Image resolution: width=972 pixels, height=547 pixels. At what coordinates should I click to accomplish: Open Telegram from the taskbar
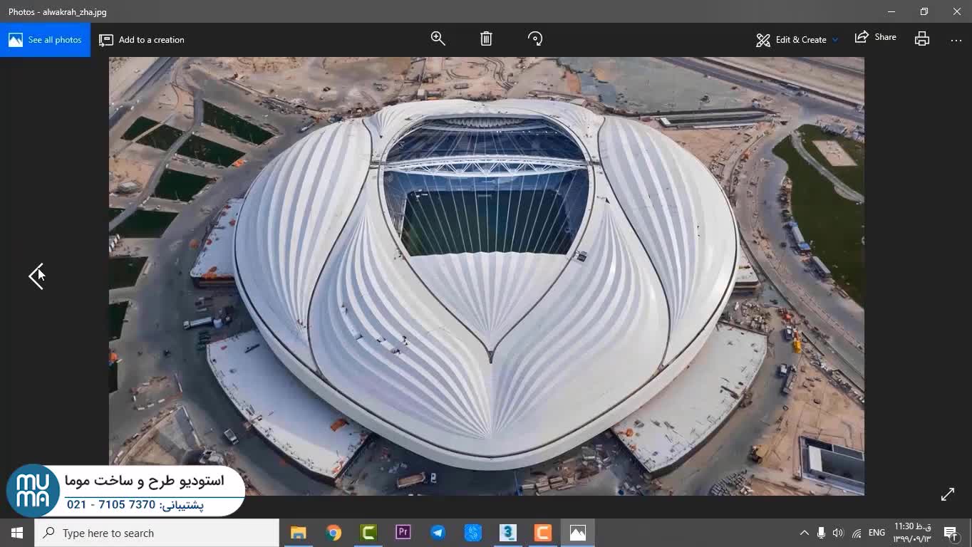[438, 533]
